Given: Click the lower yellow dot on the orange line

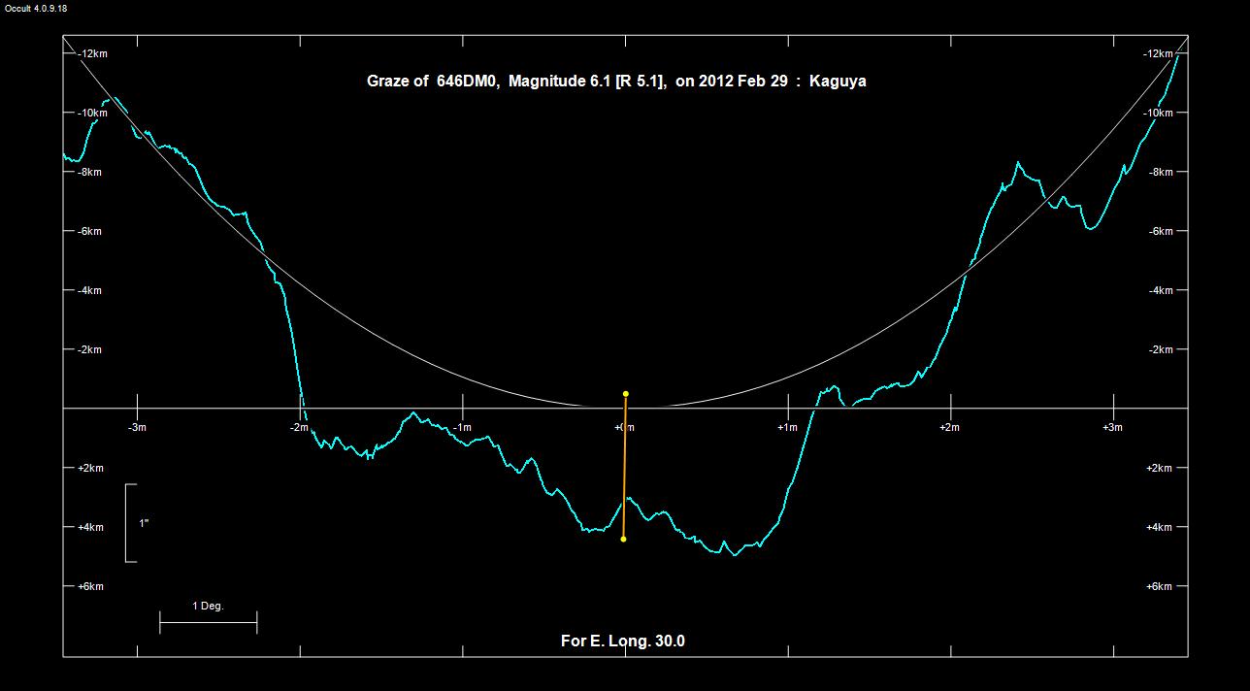Looking at the screenshot, I should tap(623, 539).
